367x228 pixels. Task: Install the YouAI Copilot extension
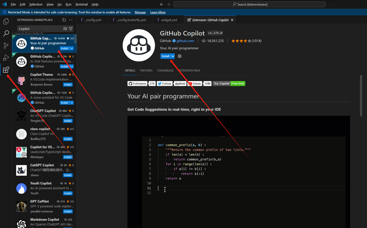(68, 193)
